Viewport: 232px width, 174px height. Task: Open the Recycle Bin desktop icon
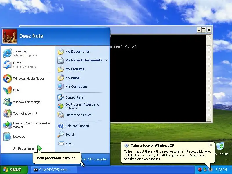tap(221, 146)
